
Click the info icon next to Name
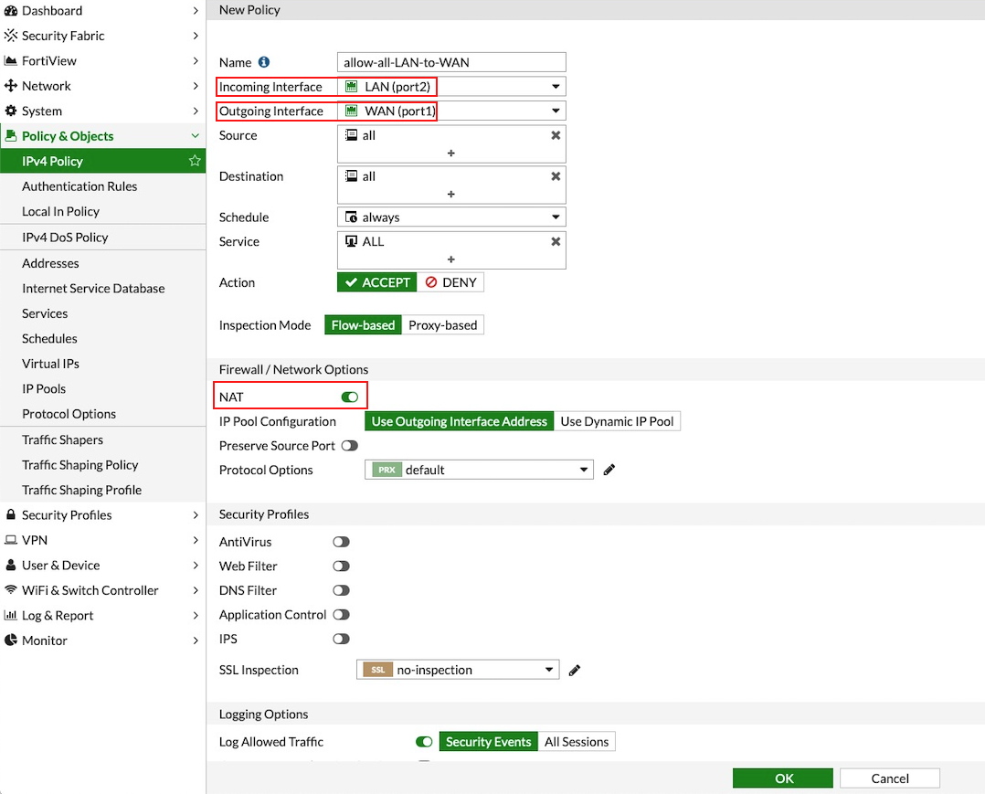[264, 62]
